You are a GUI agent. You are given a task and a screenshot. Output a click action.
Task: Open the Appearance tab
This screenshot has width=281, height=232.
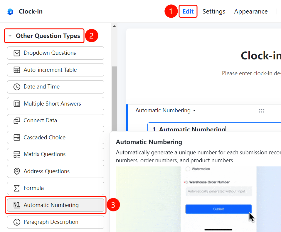pyautogui.click(x=251, y=11)
